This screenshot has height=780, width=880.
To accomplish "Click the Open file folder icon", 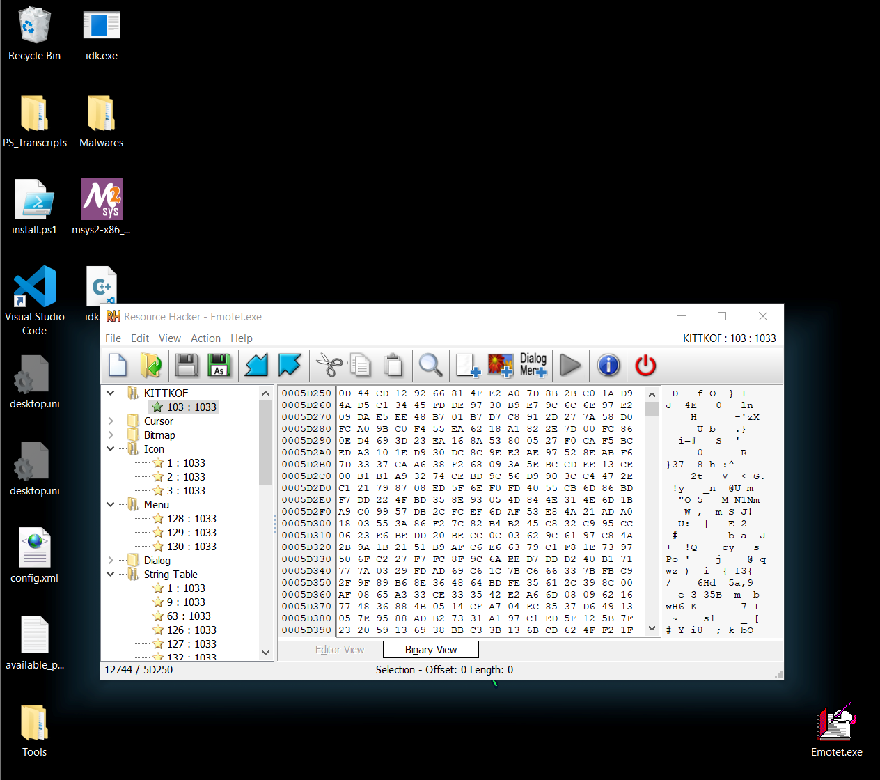I will [x=150, y=365].
